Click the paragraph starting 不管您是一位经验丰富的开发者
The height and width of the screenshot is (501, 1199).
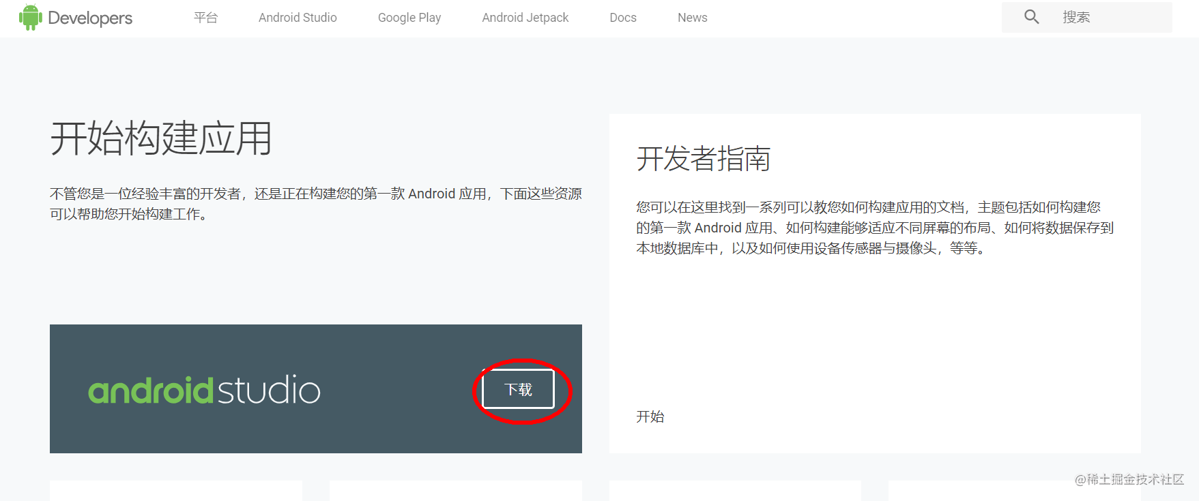(x=316, y=204)
